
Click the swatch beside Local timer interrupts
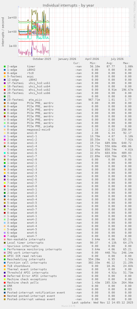point(4,242)
